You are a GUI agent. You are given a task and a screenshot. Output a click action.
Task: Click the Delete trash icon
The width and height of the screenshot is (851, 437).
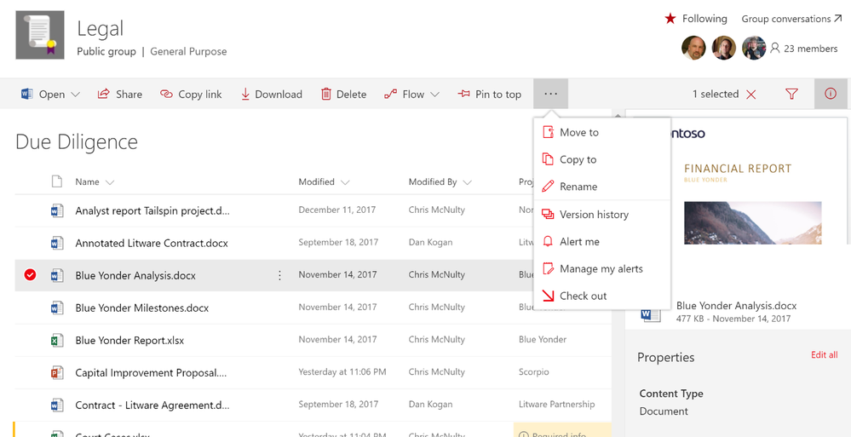tap(326, 94)
